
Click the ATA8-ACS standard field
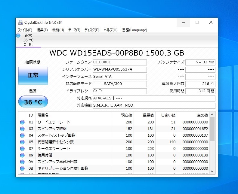(154, 98)
